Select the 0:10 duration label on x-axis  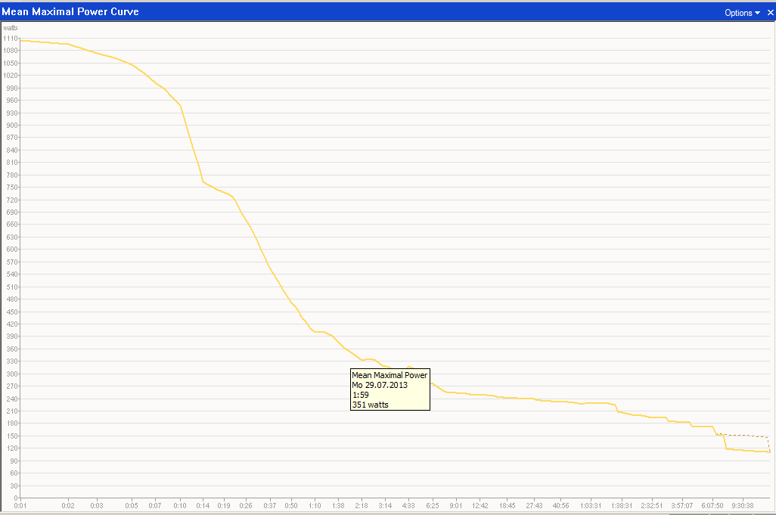tap(180, 506)
